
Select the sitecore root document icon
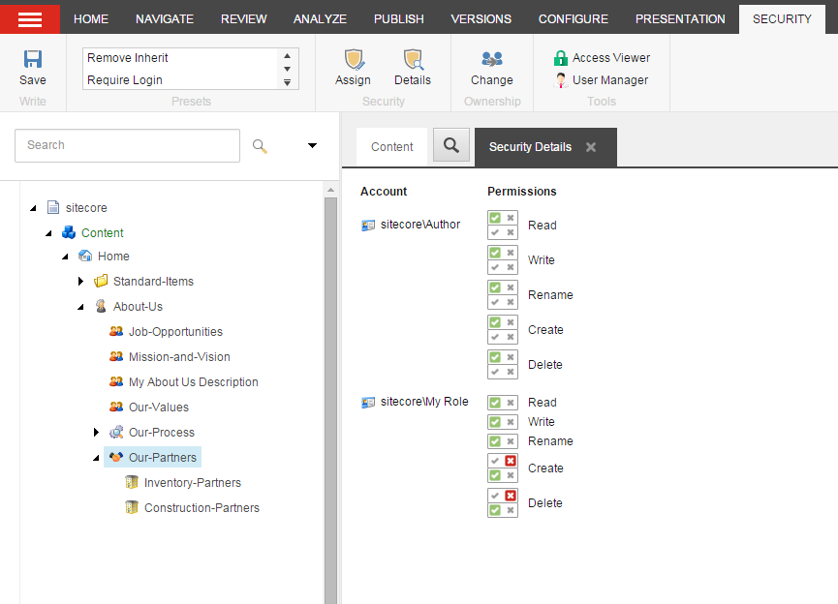coord(53,207)
